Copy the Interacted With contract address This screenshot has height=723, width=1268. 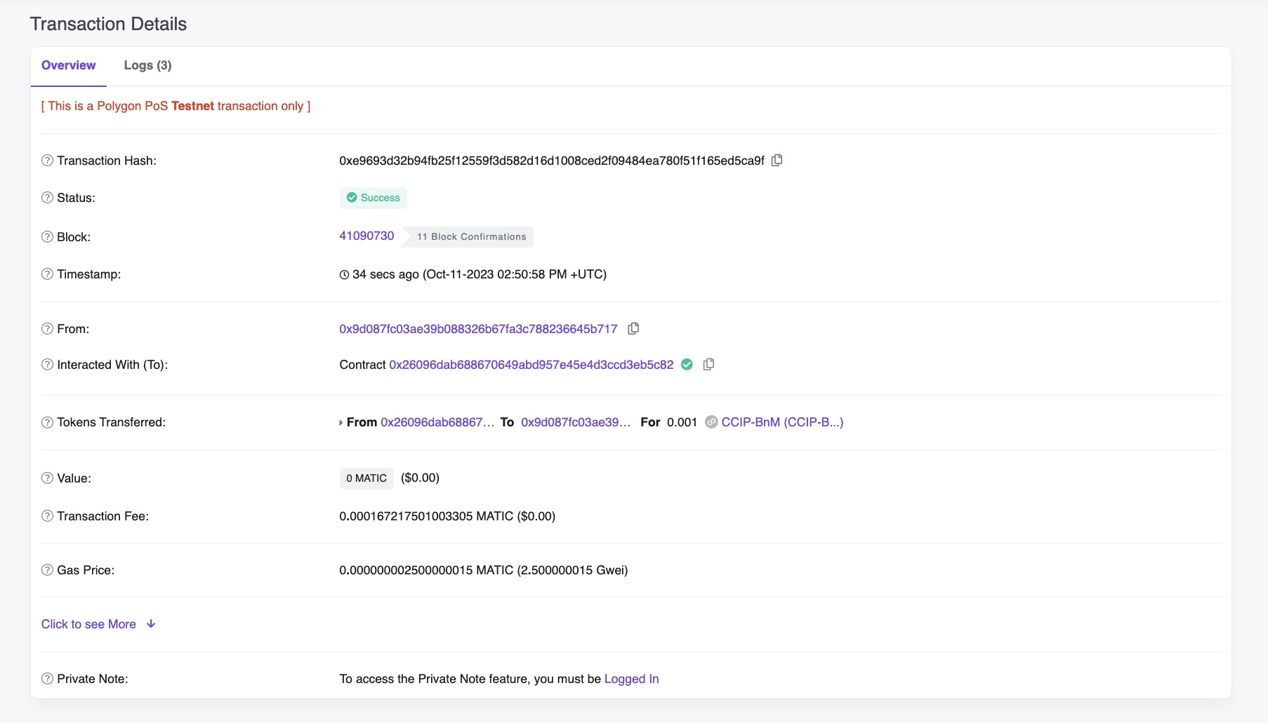(708, 365)
